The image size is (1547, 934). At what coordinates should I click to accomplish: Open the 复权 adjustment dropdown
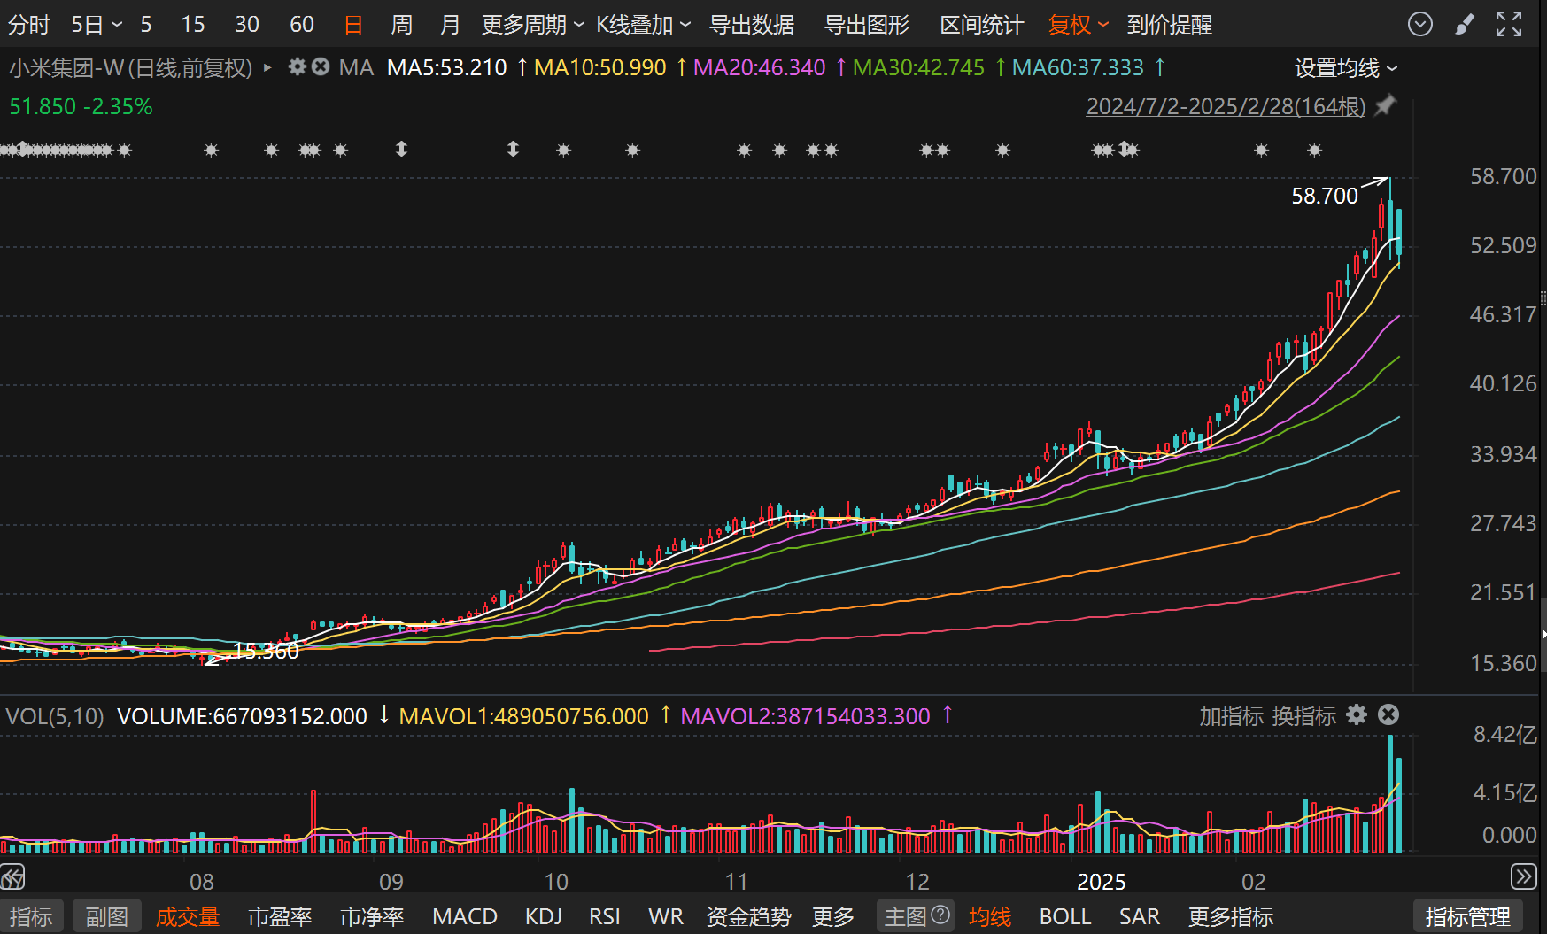tap(1078, 25)
